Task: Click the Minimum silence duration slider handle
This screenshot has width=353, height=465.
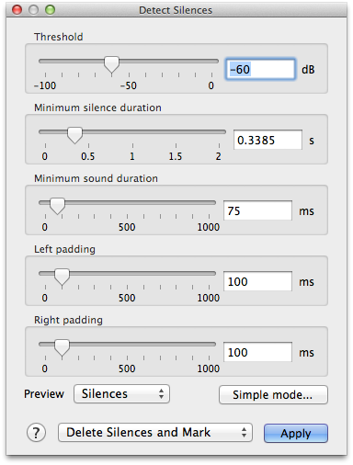Action: 74,135
